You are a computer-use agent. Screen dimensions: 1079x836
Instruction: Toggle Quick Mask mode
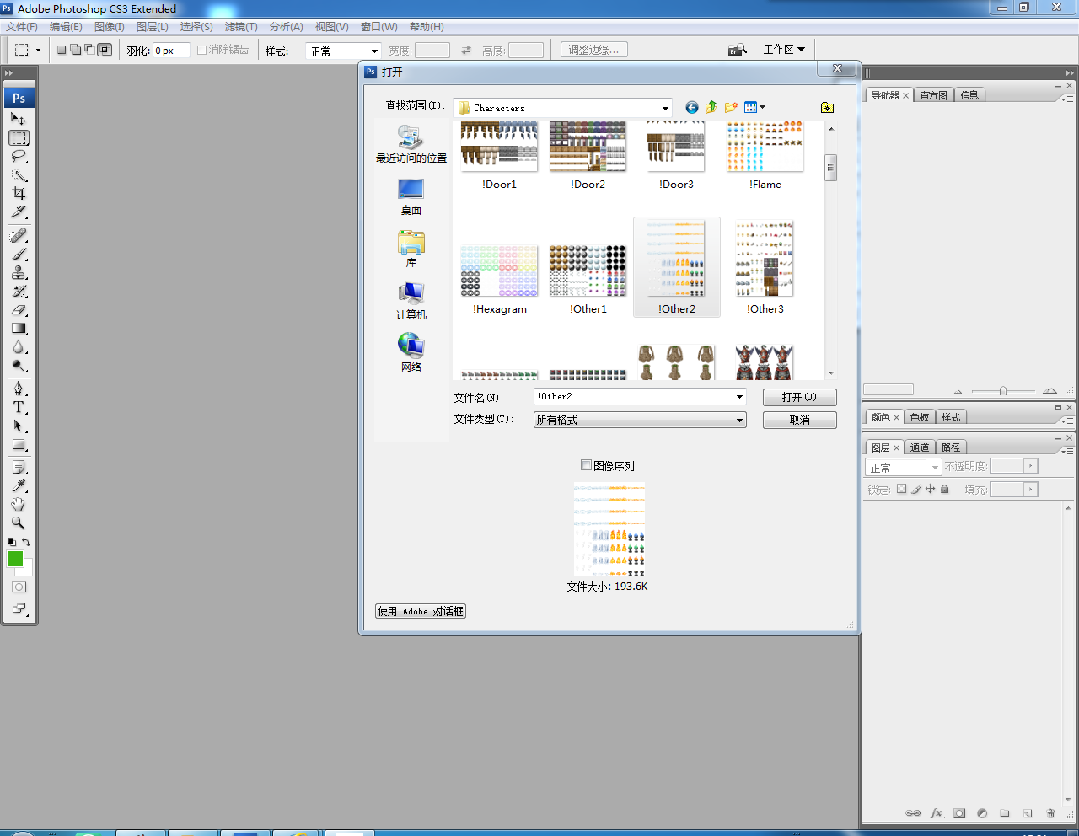tap(19, 587)
